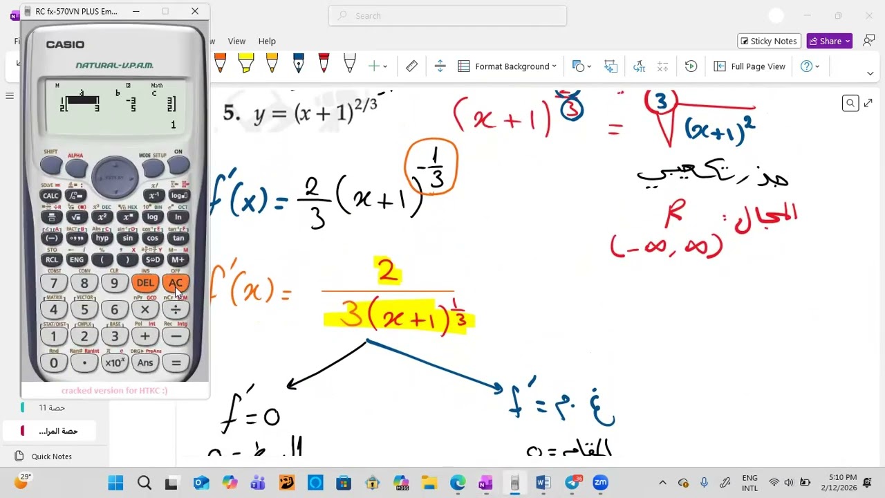Click calculator CALC key
Screen dimensions: 885x498
click(51, 196)
